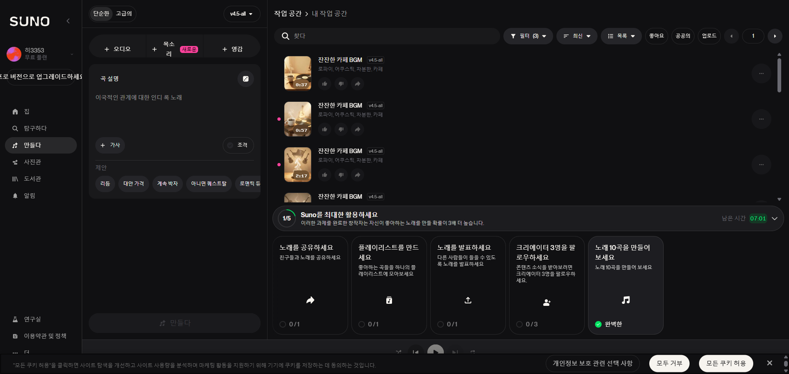Open 개인정보 보호 관련 선택 사항 settings

click(593, 363)
